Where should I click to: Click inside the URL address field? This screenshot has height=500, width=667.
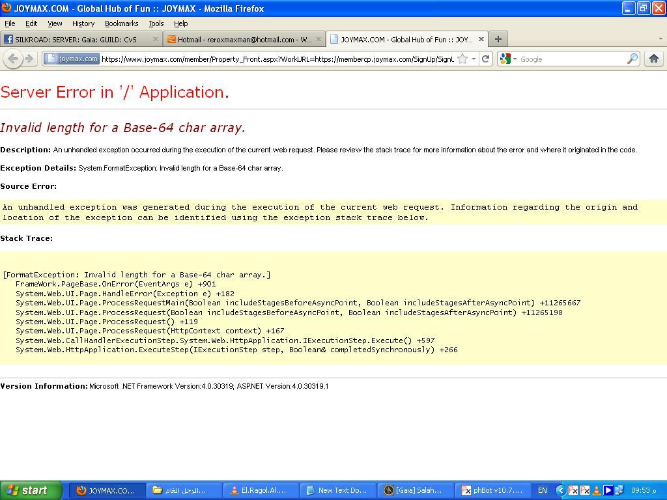[277, 59]
